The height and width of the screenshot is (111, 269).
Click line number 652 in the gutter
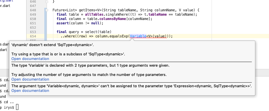[33, 28]
